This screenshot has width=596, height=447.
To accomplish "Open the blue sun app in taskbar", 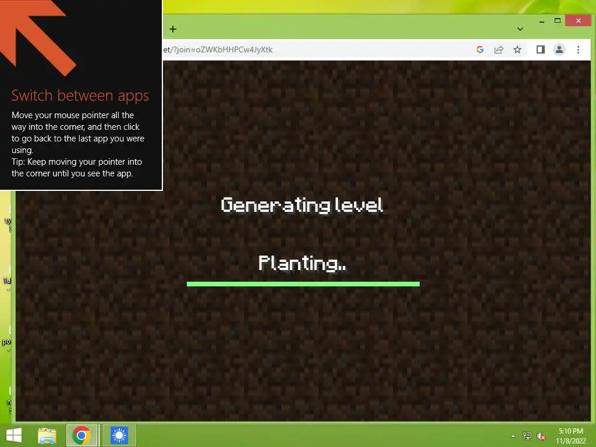I will point(119,435).
